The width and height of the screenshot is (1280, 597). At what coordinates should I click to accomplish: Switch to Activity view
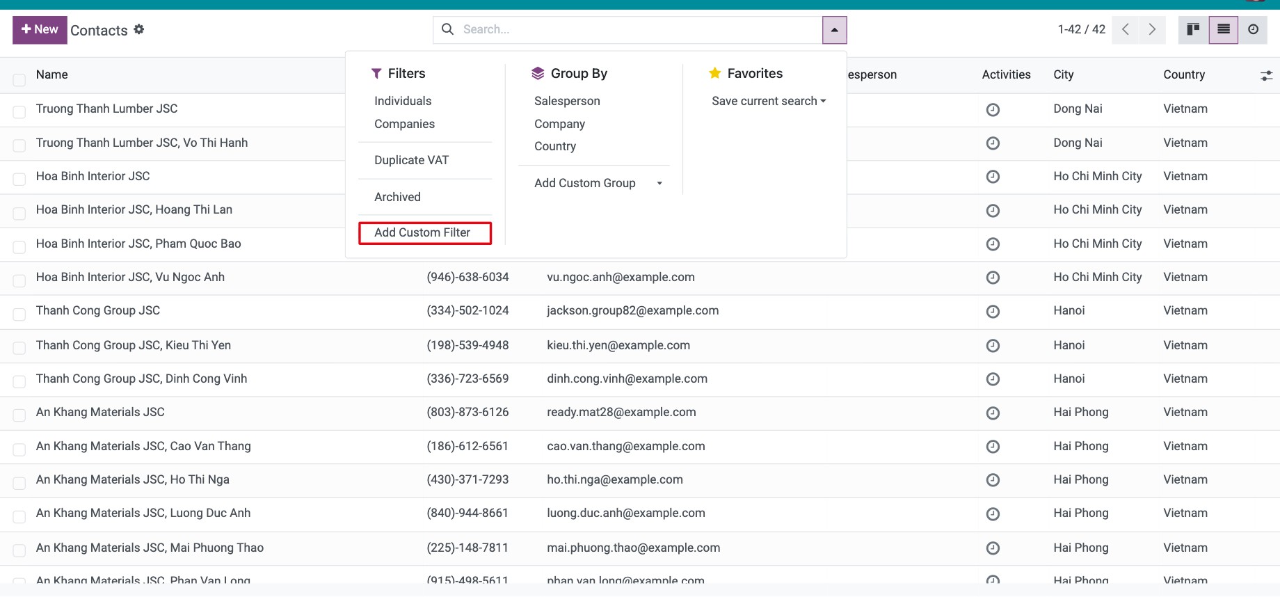pos(1253,30)
